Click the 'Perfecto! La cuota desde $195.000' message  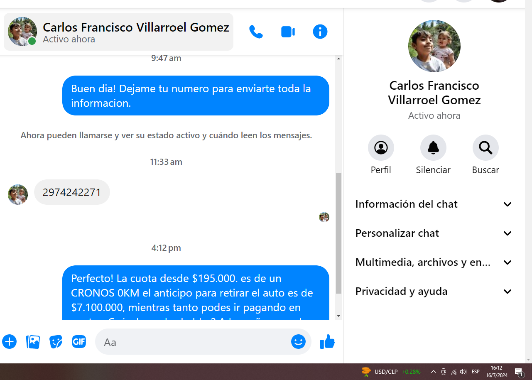click(x=196, y=292)
